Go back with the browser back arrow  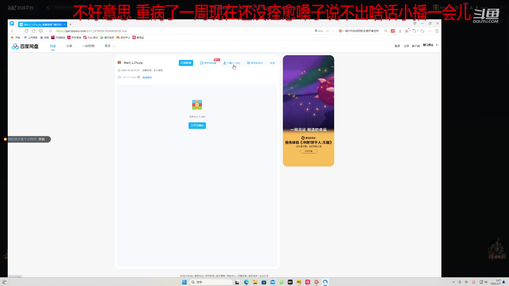pos(12,31)
